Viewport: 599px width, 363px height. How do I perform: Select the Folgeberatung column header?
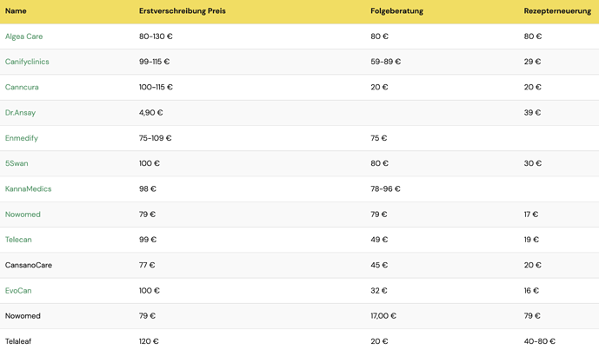[396, 10]
